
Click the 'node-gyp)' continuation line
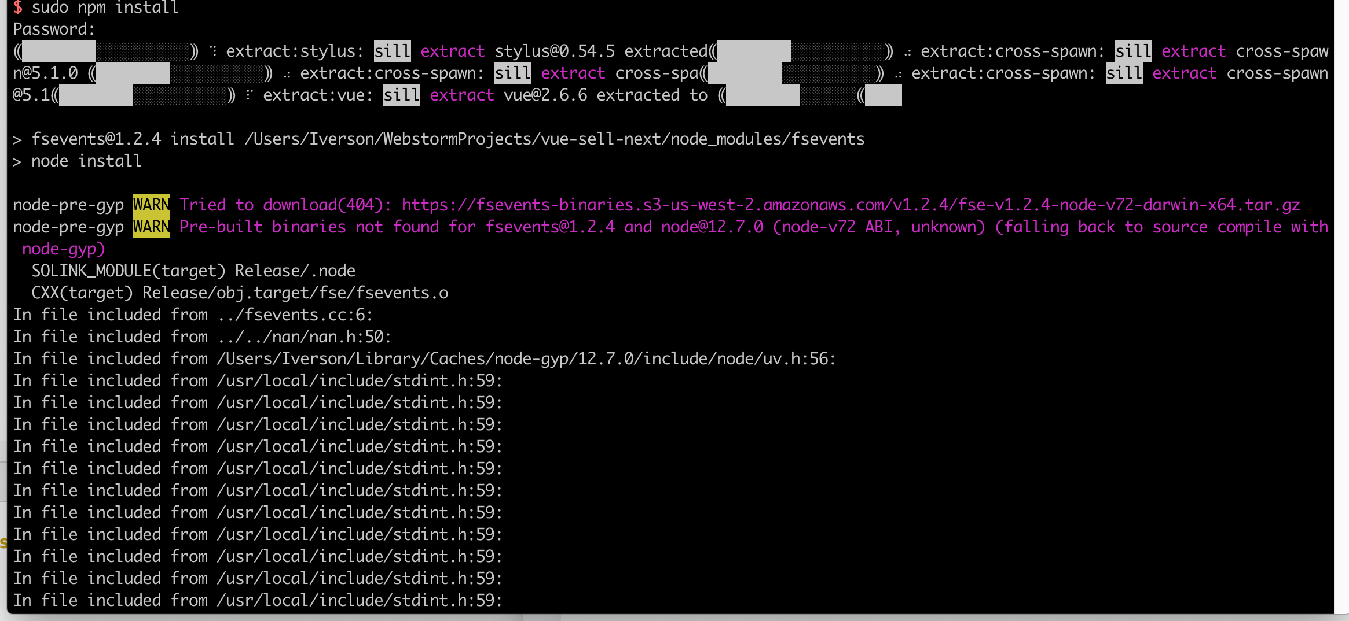pyautogui.click(x=64, y=249)
